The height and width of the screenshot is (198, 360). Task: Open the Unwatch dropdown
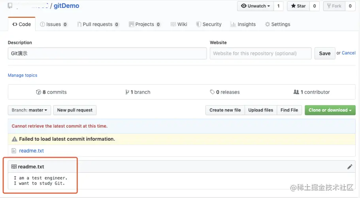pos(255,6)
